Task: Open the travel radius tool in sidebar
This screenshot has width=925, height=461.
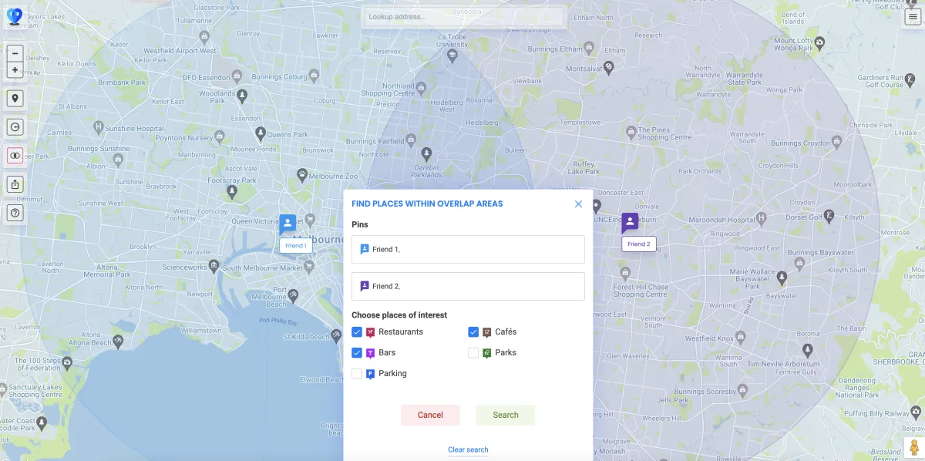Action: pos(15,126)
